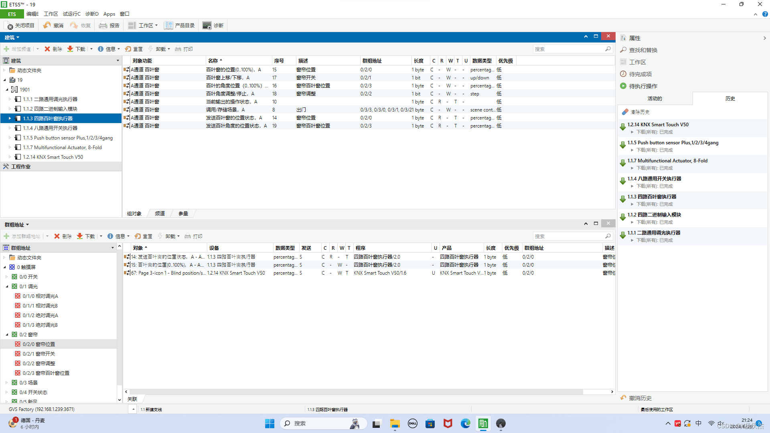Click the Clear History eraser icon
Viewport: 770px width, 433px height.
(625, 112)
